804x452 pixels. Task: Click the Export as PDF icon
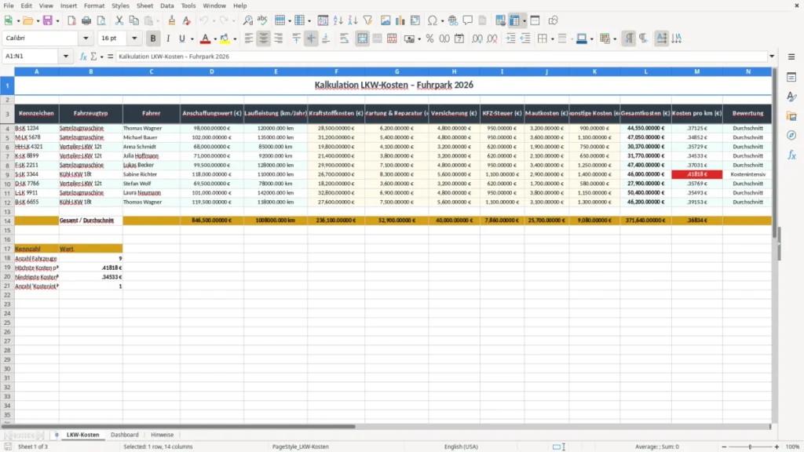71,20
